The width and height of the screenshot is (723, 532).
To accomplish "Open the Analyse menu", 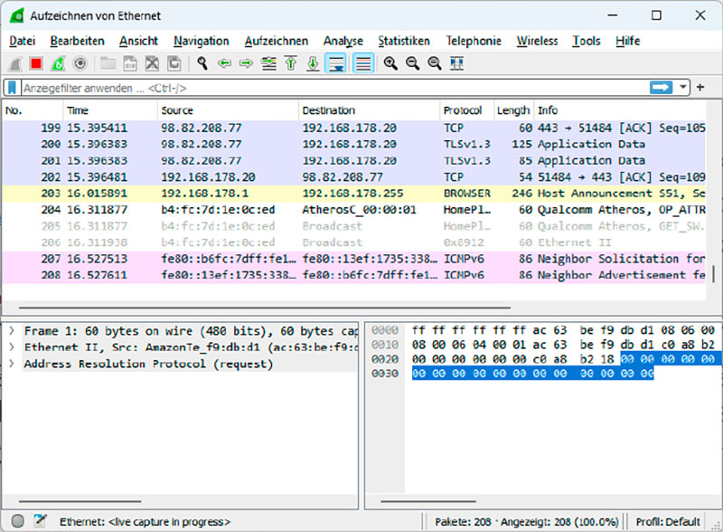I will click(343, 41).
